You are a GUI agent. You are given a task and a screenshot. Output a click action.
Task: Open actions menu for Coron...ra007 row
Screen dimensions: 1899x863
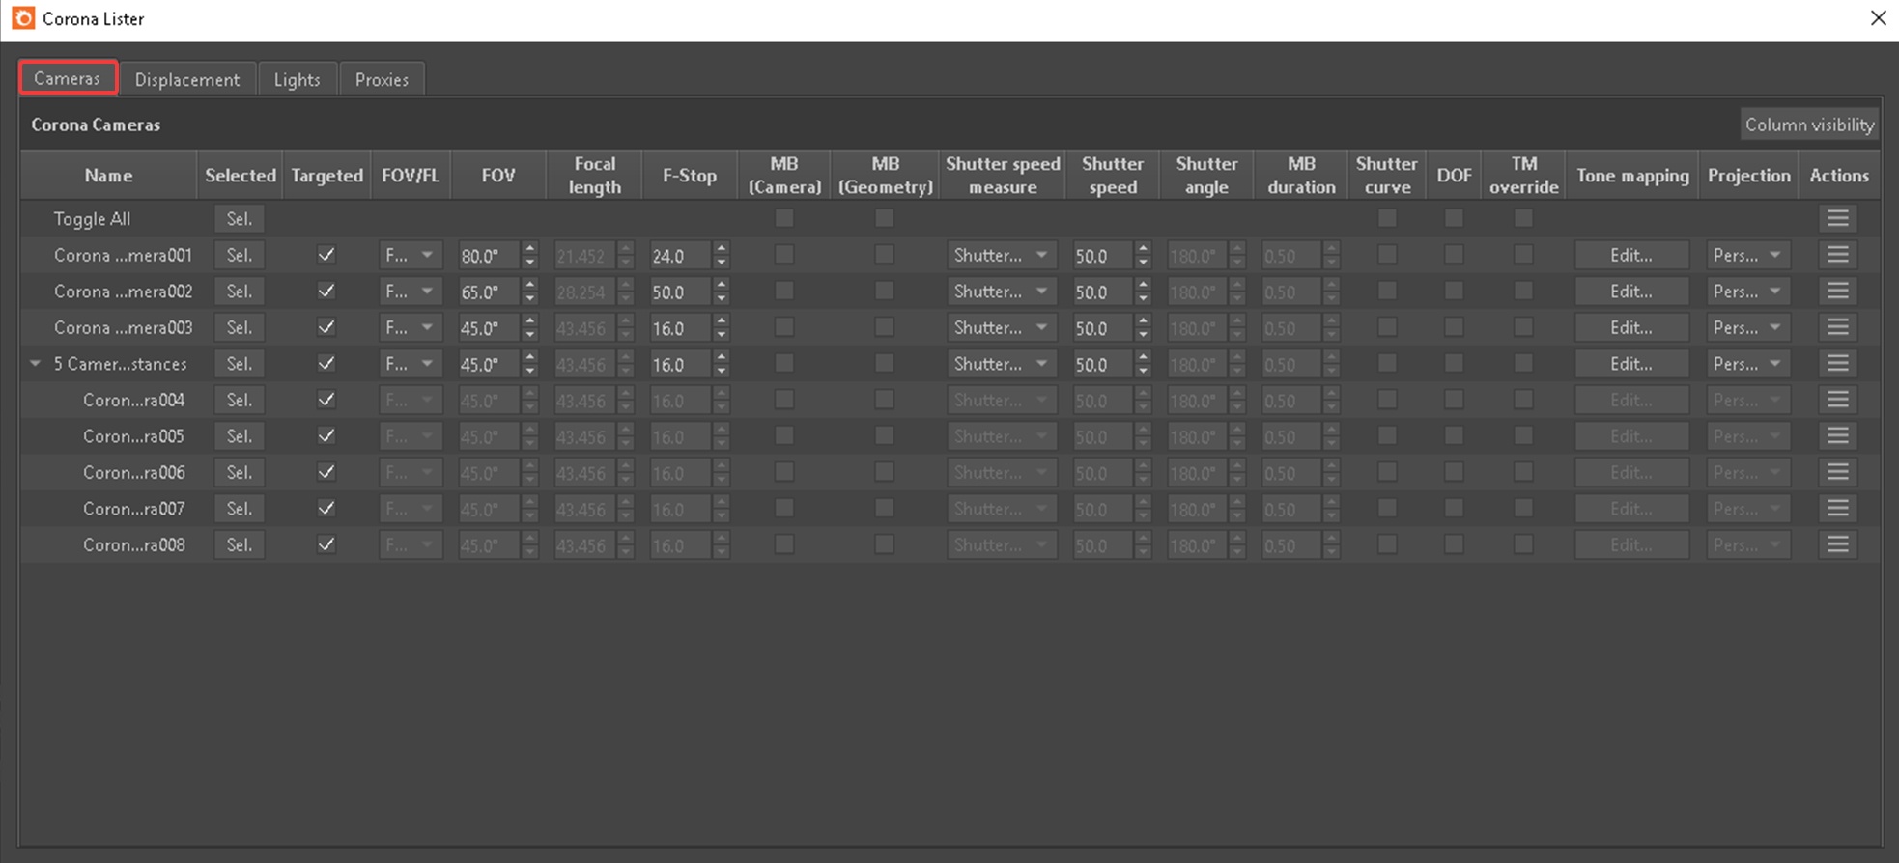(1837, 509)
